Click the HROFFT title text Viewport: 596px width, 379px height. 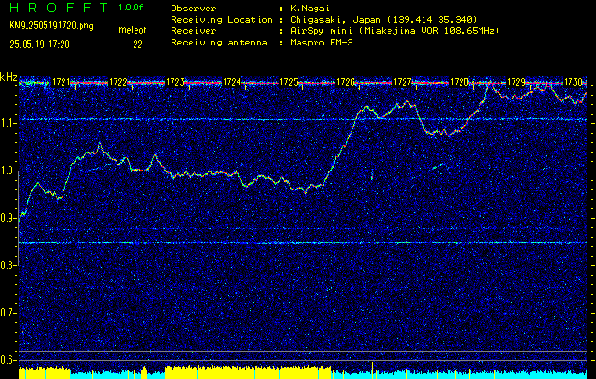pos(59,8)
